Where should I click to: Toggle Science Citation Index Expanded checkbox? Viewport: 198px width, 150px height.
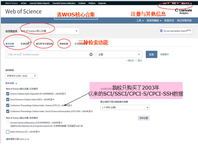(8, 94)
